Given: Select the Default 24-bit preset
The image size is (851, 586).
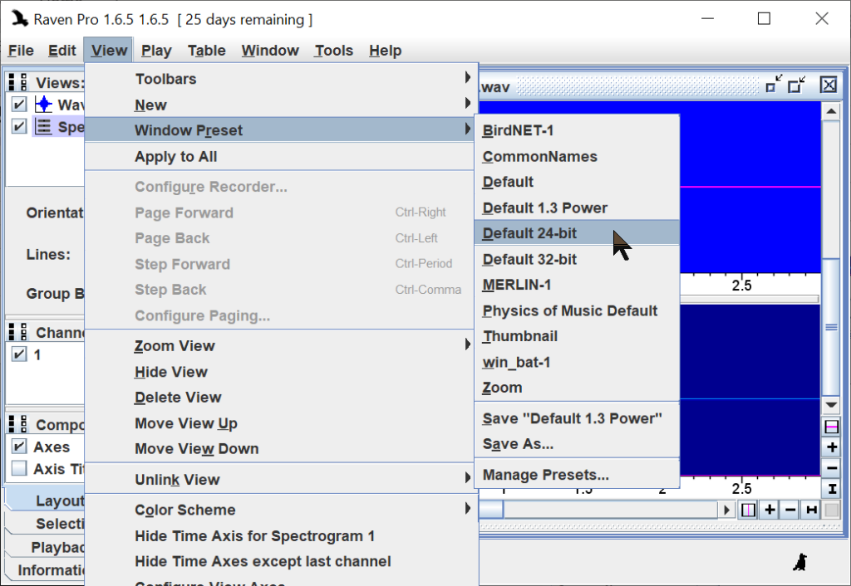Looking at the screenshot, I should [577, 233].
